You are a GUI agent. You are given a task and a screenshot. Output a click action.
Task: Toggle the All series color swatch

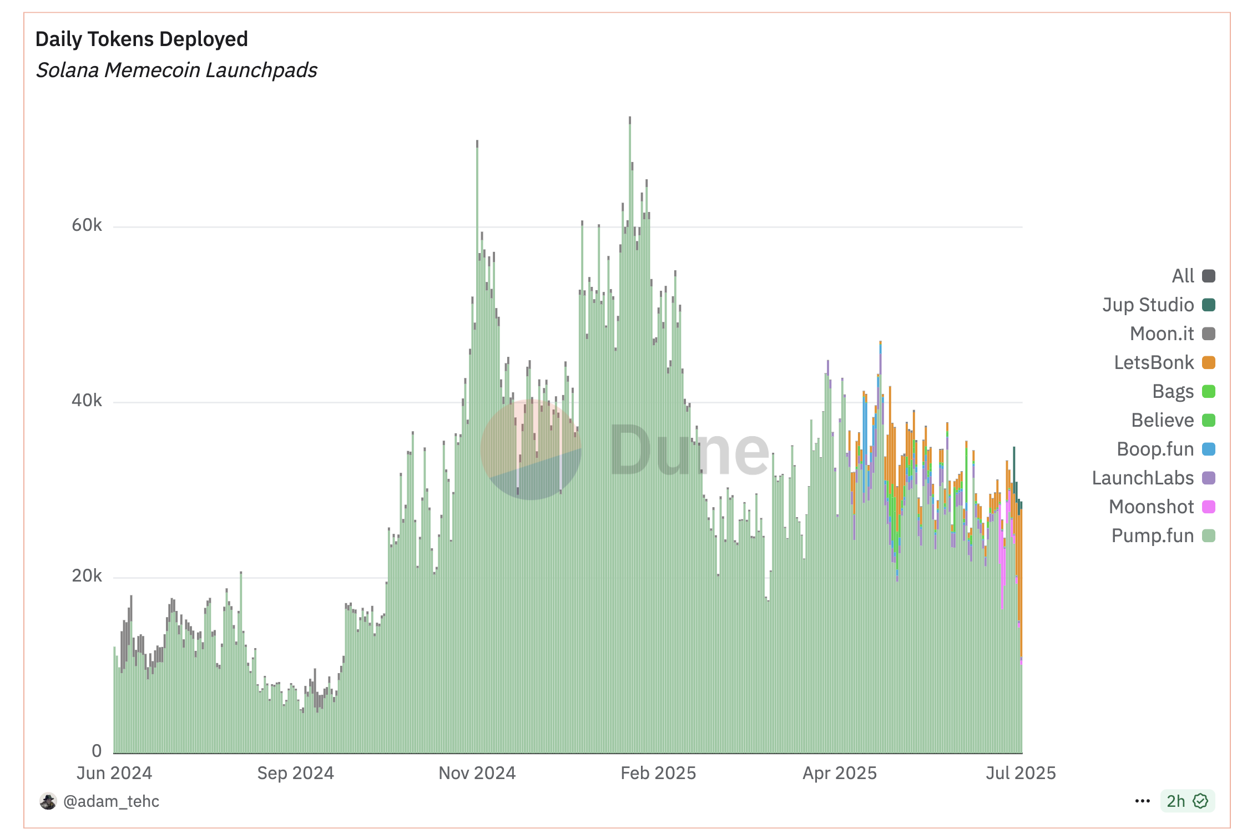coord(1208,276)
